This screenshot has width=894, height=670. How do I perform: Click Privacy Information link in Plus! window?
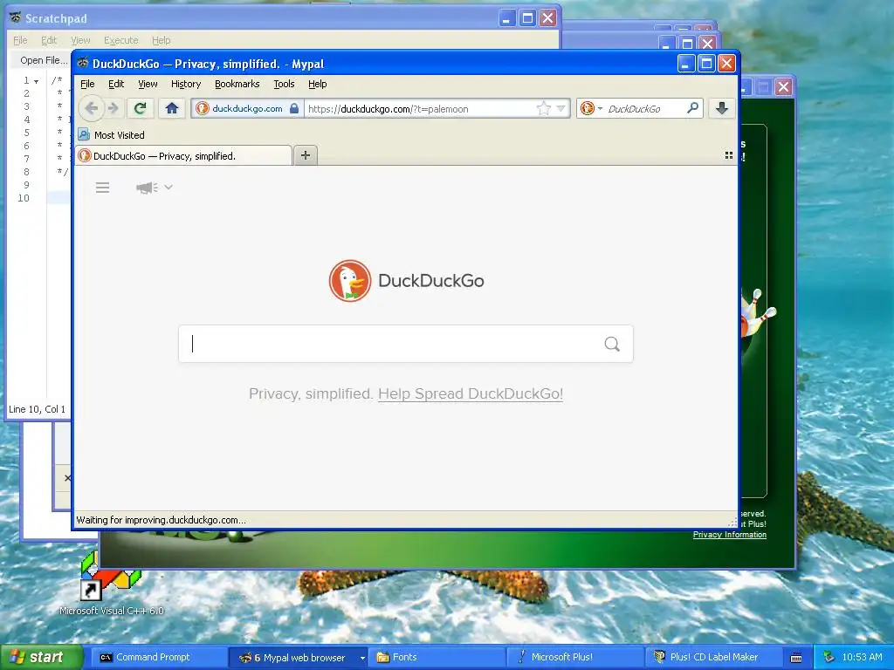[729, 535]
